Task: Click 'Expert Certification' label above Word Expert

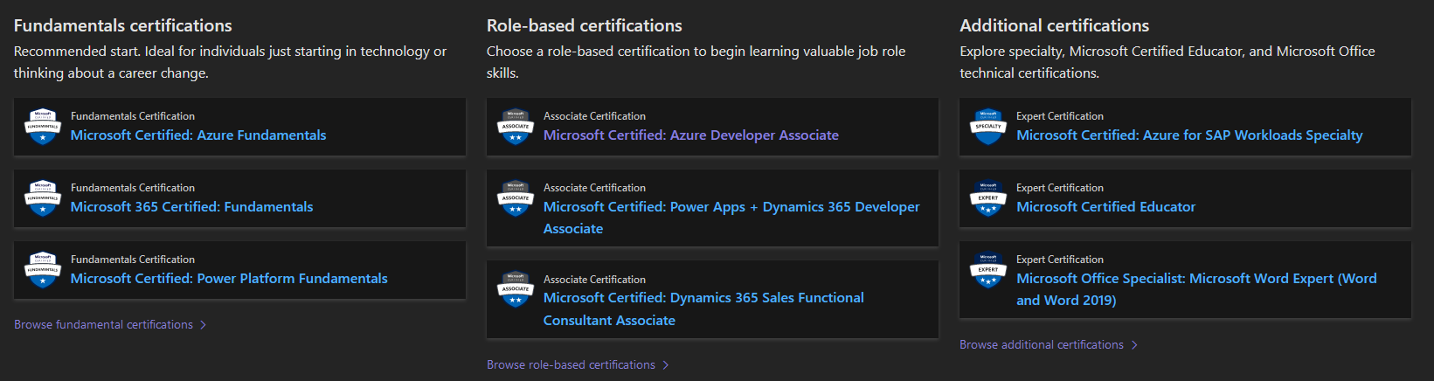Action: pyautogui.click(x=1060, y=260)
